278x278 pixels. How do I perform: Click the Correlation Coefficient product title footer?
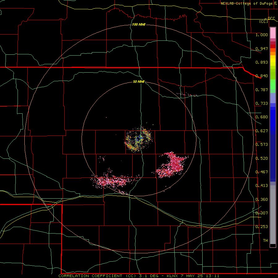(139, 276)
